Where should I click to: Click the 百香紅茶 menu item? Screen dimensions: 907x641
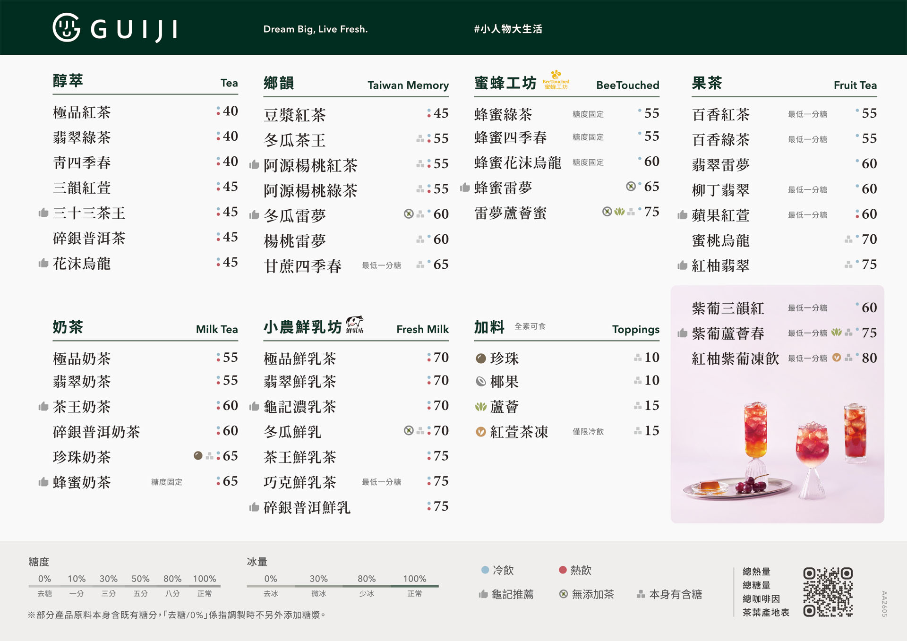[721, 114]
